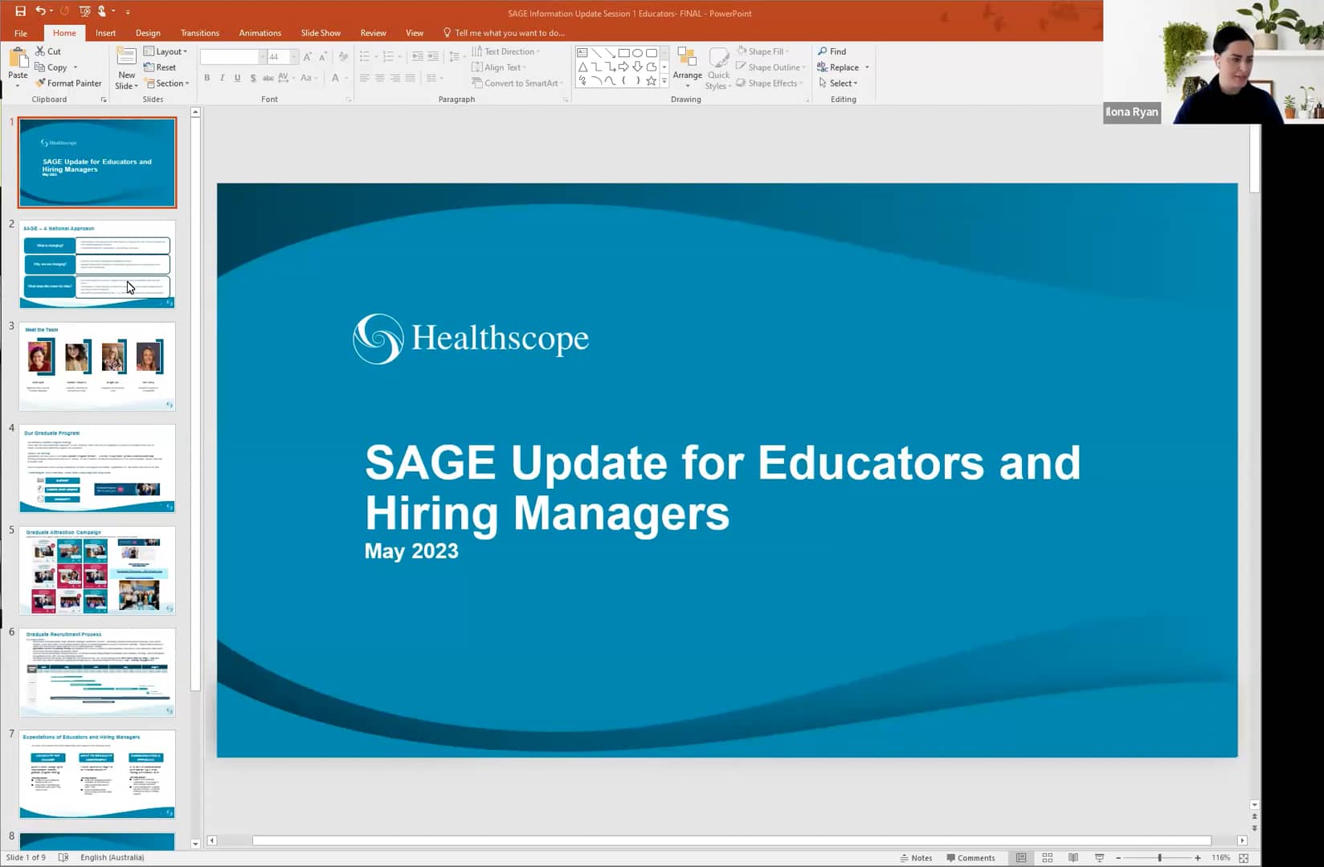
Task: Switch to the Transitions ribbon tab
Action: (199, 33)
